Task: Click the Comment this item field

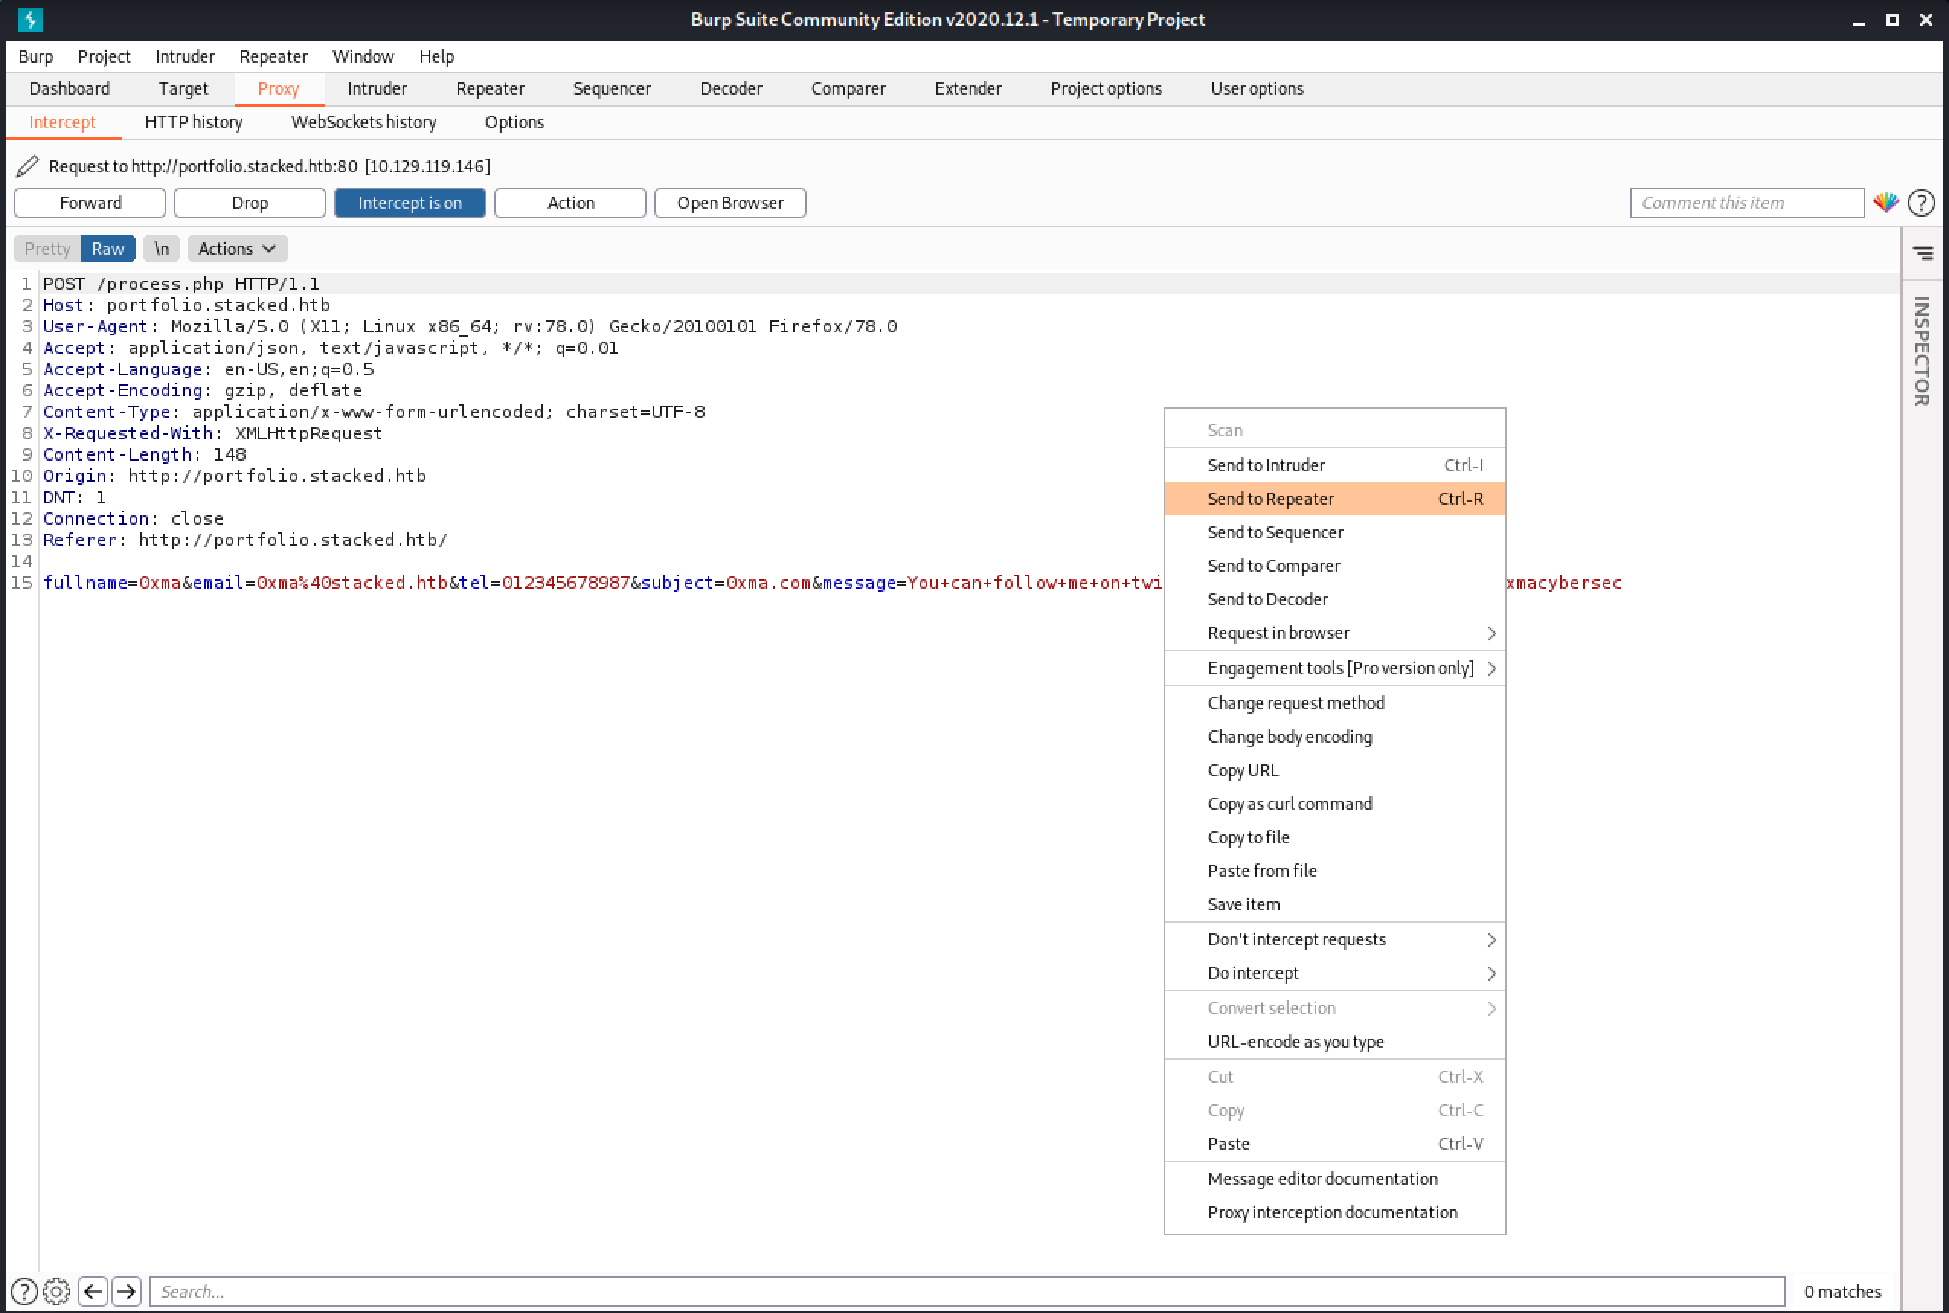Action: click(x=1746, y=203)
